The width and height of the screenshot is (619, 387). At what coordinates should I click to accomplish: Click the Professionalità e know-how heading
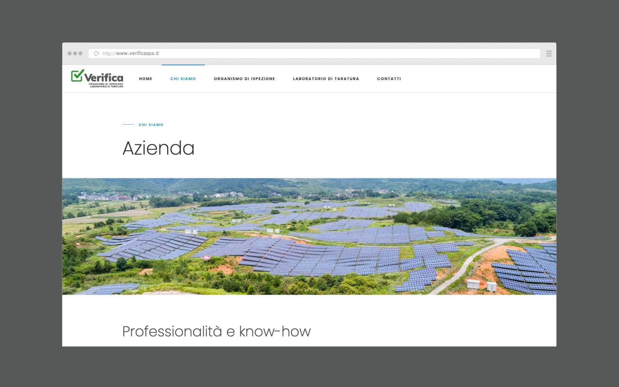[x=216, y=332]
